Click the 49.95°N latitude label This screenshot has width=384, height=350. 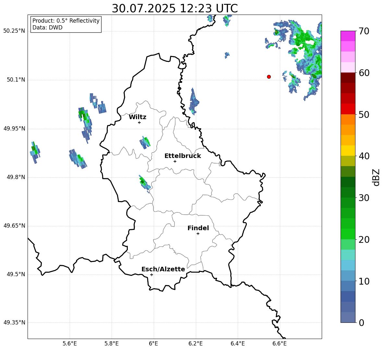(x=14, y=129)
